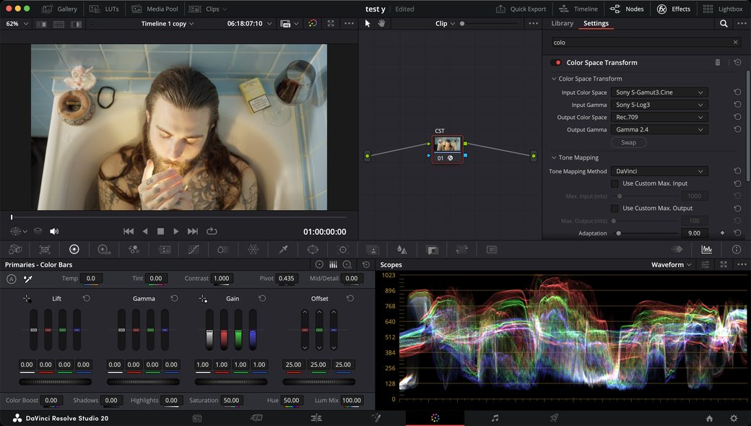
Task: Select the Primaries color wheels palette
Action: click(x=74, y=249)
